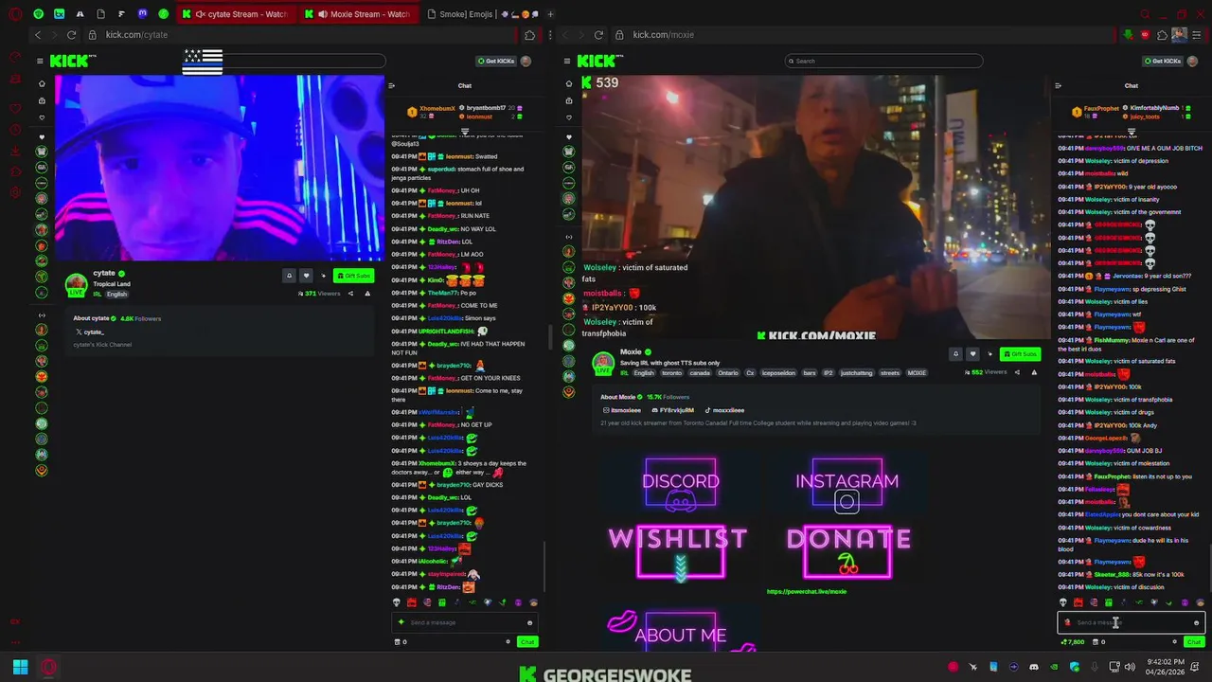Expand leaderboard chevron in Moxie chat header
1212x682 pixels.
[x=1131, y=132]
